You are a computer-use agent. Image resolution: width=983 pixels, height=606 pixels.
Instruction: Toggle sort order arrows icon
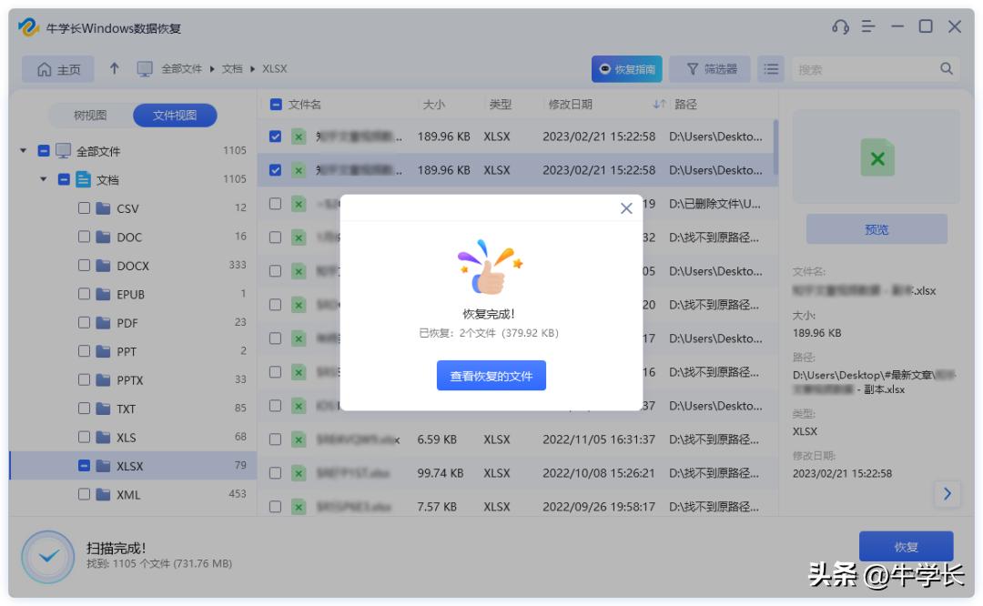click(659, 104)
